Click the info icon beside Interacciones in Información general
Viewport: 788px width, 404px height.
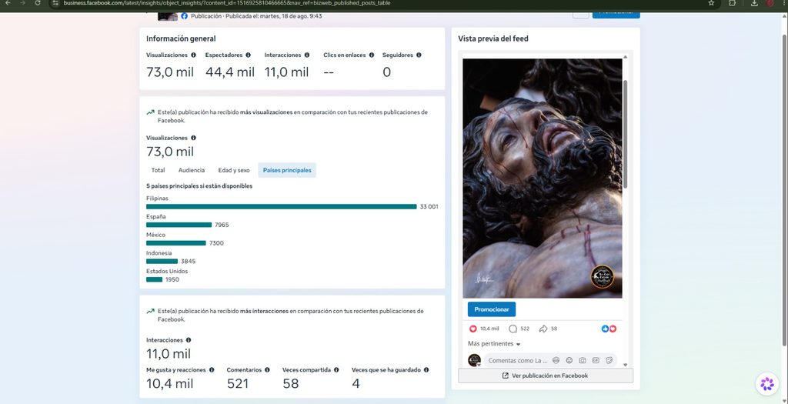(307, 55)
